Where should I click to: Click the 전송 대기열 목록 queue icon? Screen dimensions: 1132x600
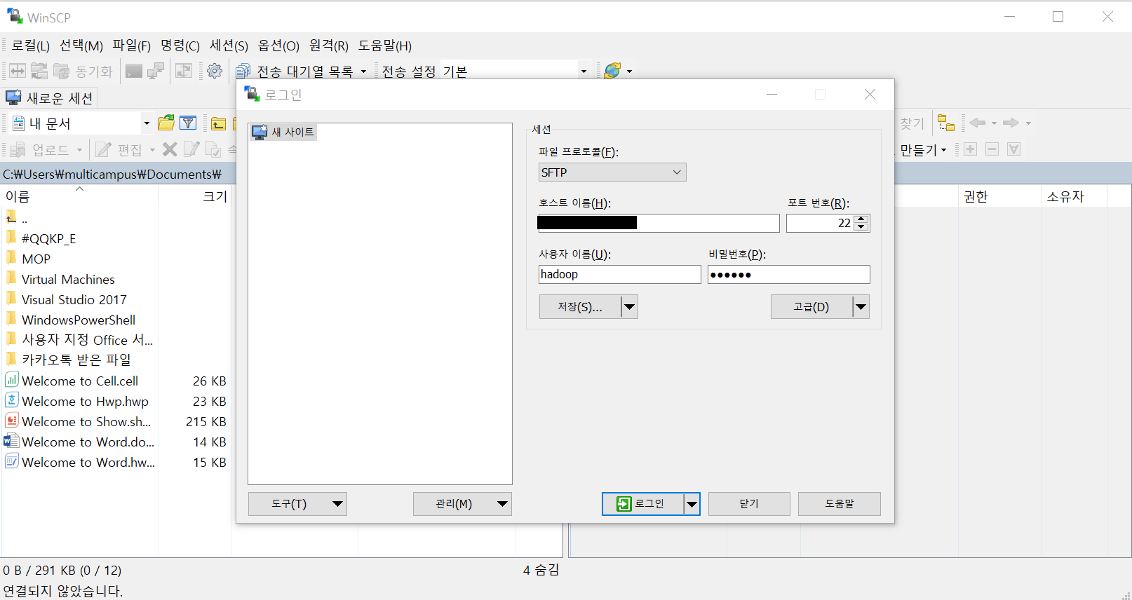pos(243,71)
